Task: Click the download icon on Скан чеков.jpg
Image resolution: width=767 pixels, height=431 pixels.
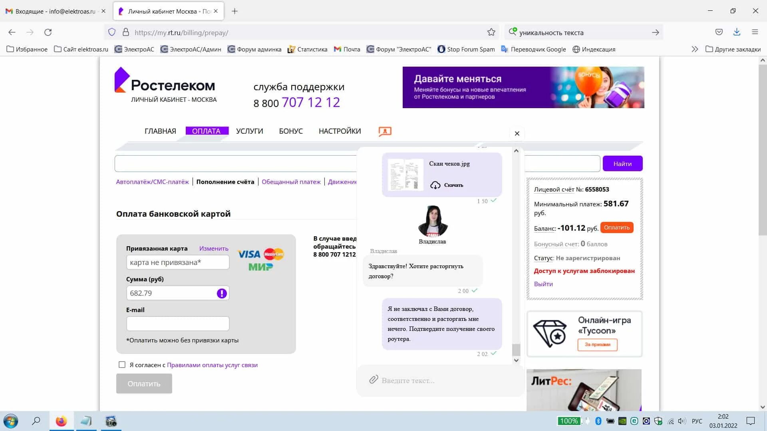Action: coord(435,185)
